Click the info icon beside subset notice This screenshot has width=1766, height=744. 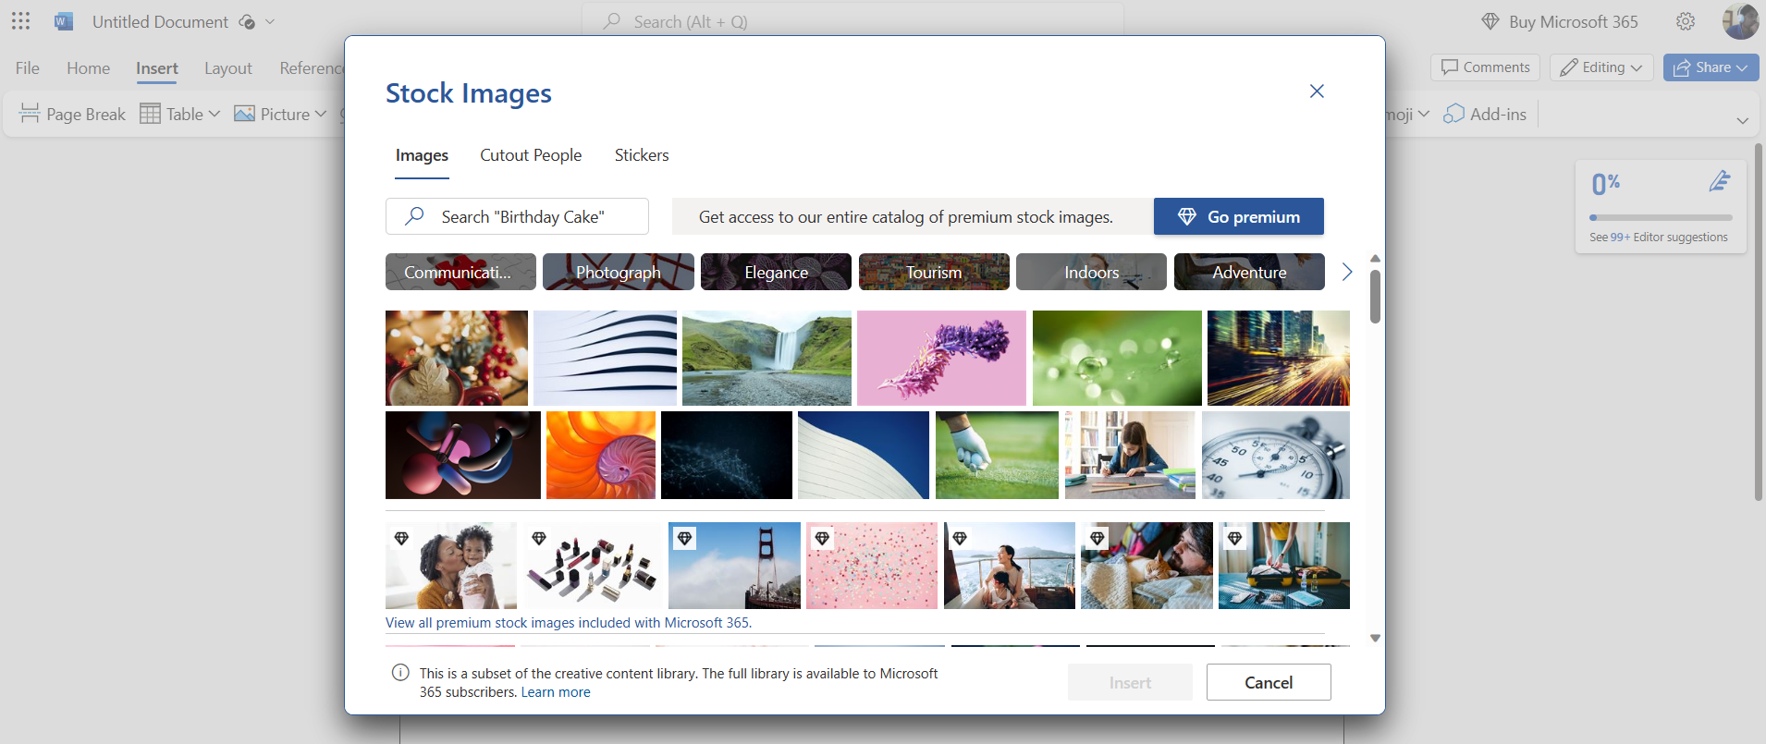tap(400, 673)
